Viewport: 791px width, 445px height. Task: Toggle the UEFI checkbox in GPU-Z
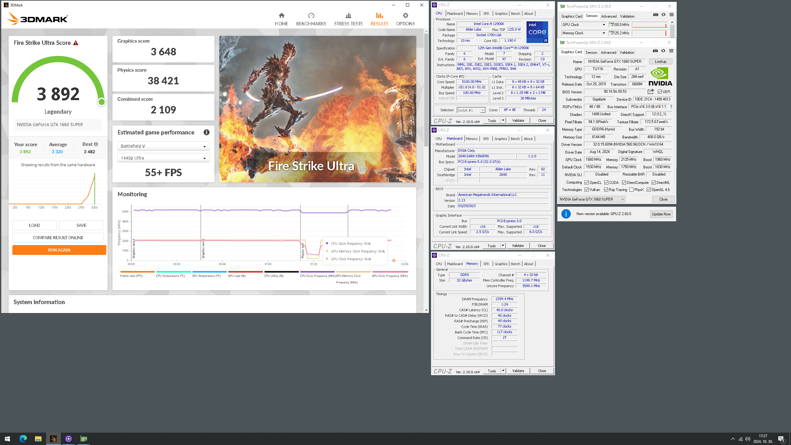coord(660,92)
